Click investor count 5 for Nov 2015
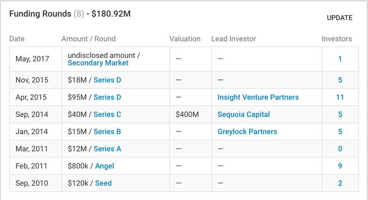Image resolution: width=368 pixels, height=200 pixels. tap(340, 80)
